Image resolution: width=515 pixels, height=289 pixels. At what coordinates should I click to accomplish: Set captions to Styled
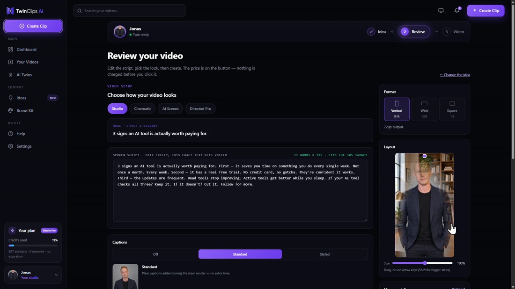[x=324, y=254]
